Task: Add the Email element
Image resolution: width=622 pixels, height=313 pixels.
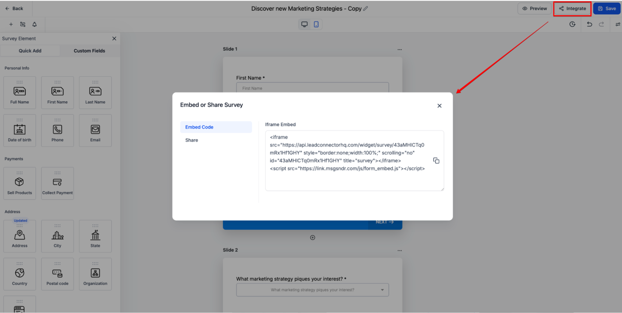Action: pyautogui.click(x=95, y=131)
